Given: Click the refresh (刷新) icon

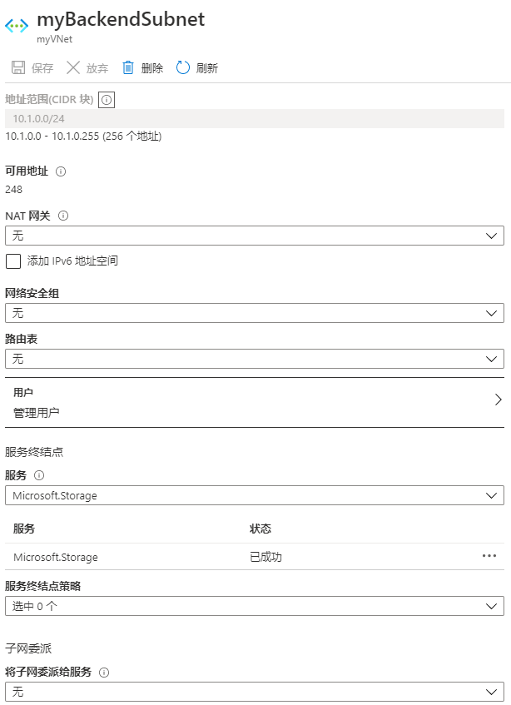Looking at the screenshot, I should [x=183, y=67].
